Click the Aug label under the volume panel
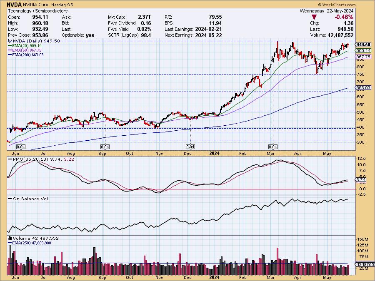 (x=71, y=278)
